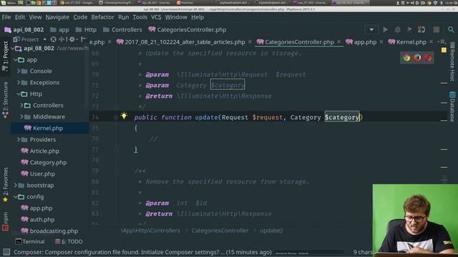The height and width of the screenshot is (257, 458).
Task: Click update() in the editor breadcrumb
Action: 271,231
